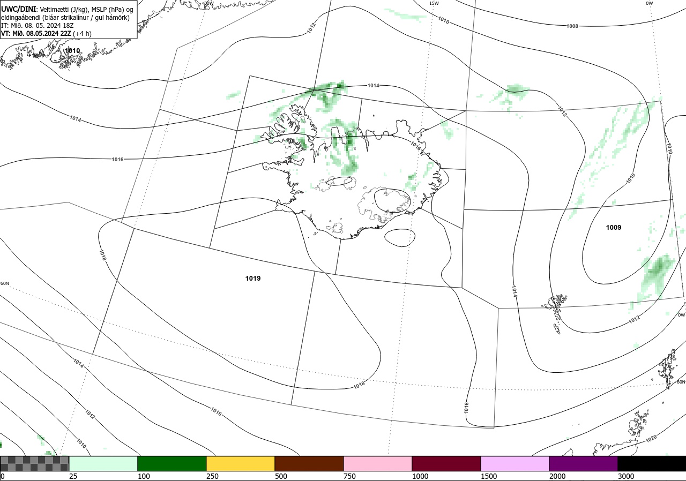Click the legend value 1500

tap(489, 476)
